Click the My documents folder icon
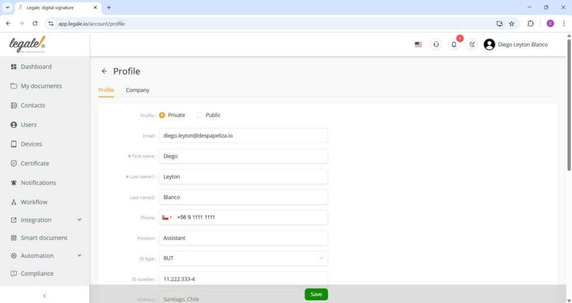Viewport: 572px width, 303px height. tap(13, 86)
